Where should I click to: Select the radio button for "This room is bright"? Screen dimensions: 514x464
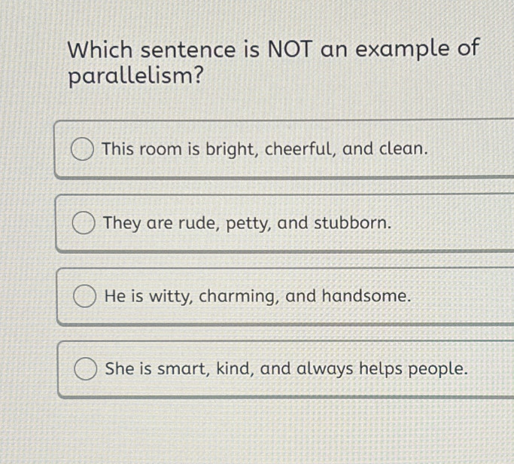[83, 149]
